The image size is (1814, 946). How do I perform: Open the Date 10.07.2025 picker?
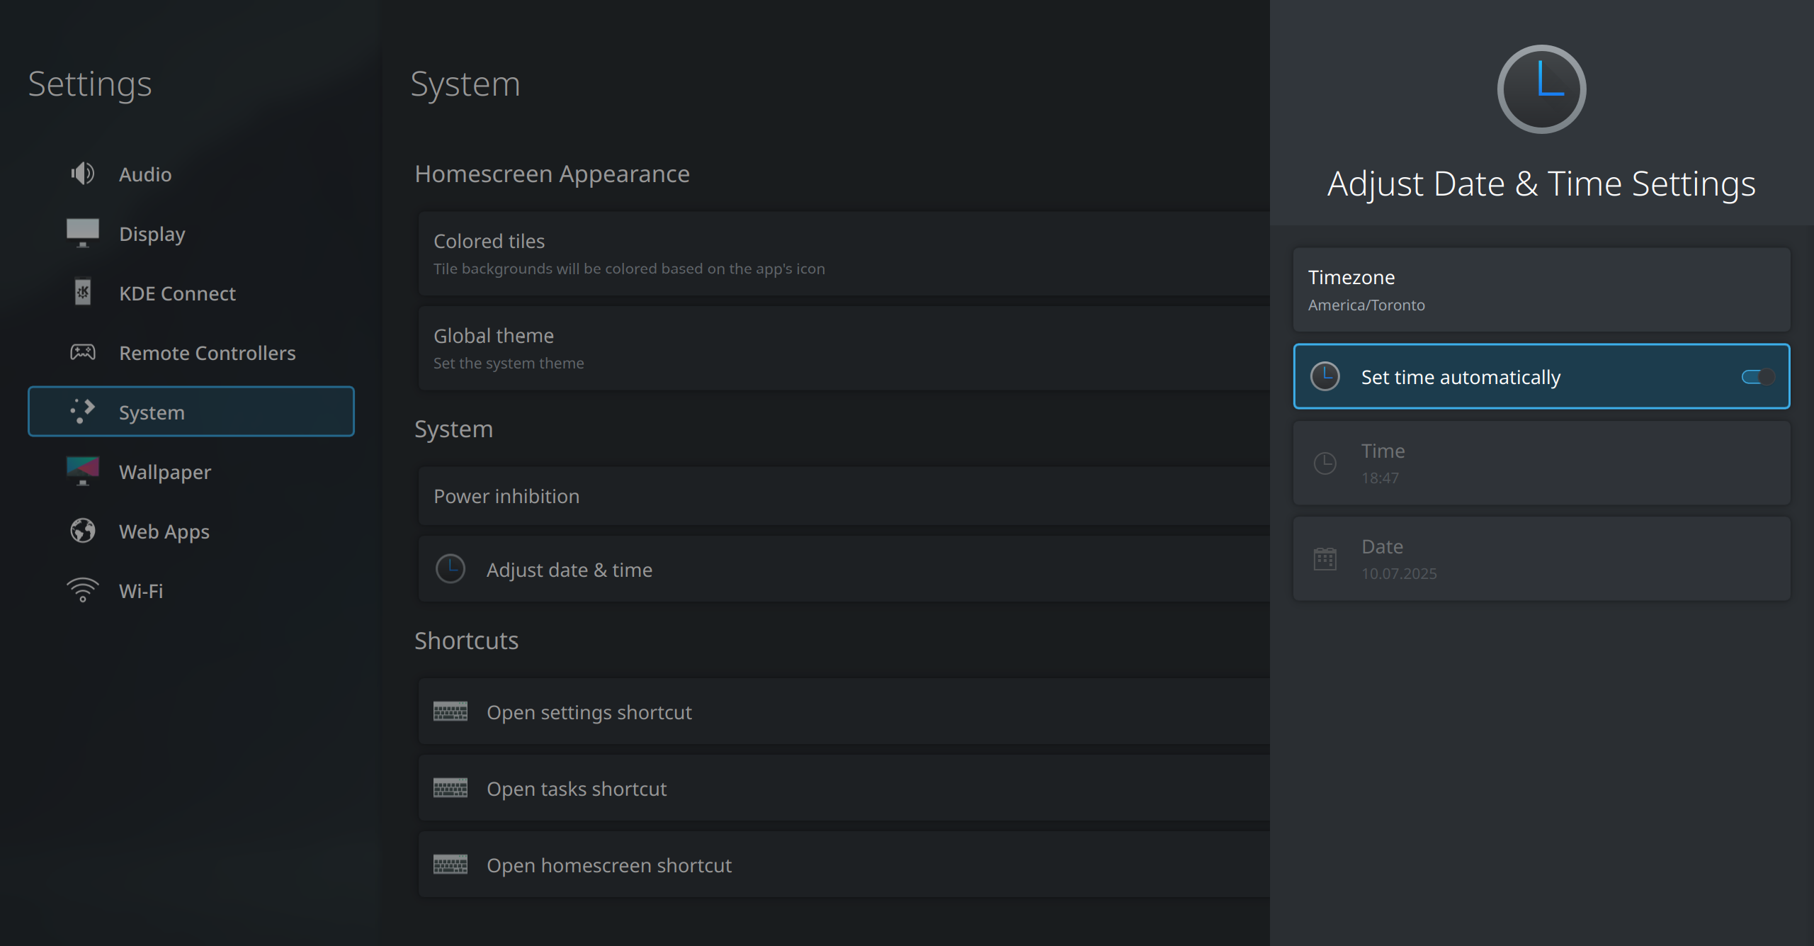point(1541,559)
